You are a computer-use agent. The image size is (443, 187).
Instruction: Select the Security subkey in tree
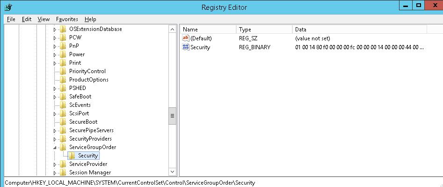tap(88, 156)
